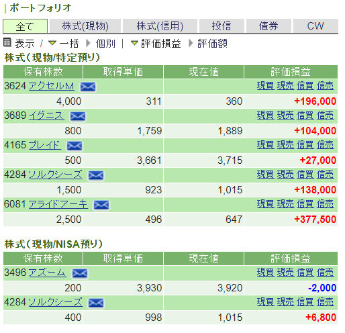This screenshot has width=345, height=333.
Task: Click 信買 for 3496 アズーム
Action: 305,273
